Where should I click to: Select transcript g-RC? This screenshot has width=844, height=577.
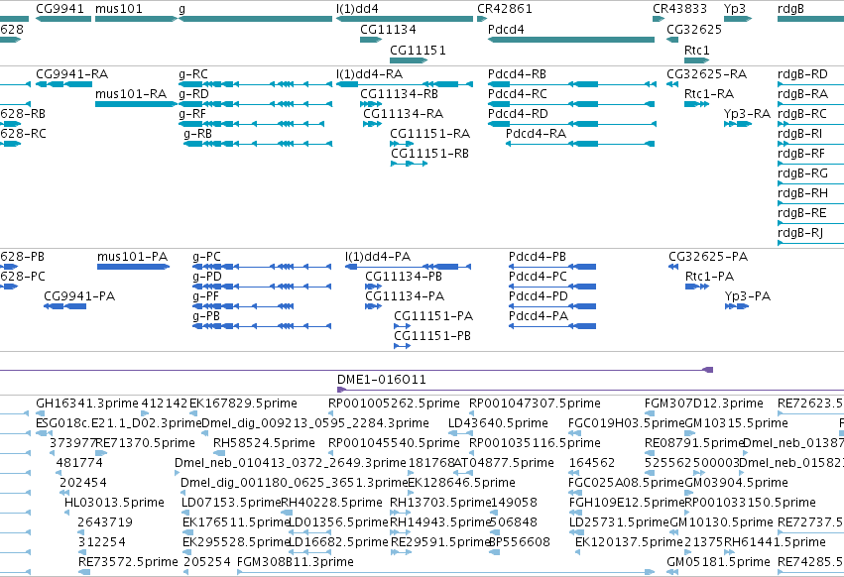(x=255, y=84)
